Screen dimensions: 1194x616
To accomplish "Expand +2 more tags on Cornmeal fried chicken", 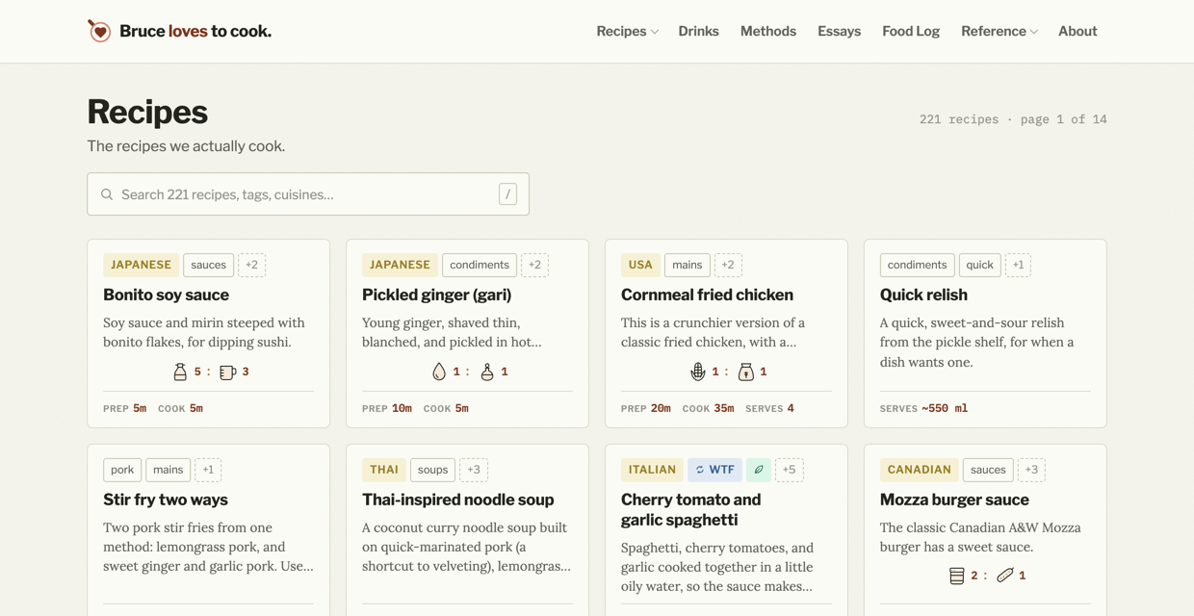I will [728, 265].
